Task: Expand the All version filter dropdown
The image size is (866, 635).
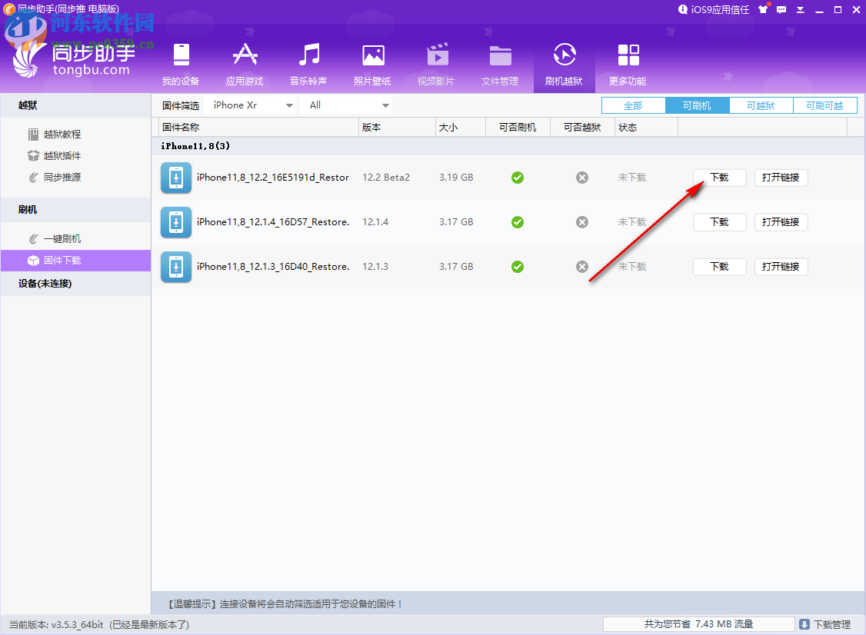Action: coord(347,105)
